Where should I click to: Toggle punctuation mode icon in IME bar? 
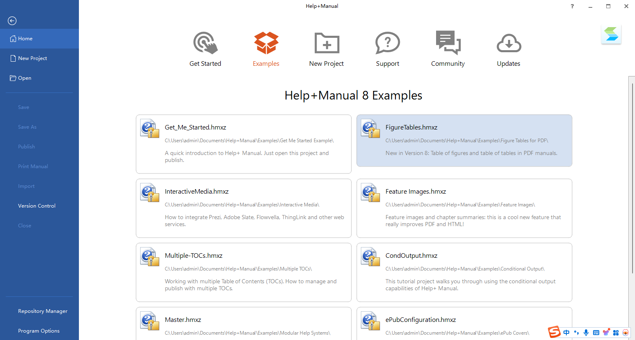click(x=576, y=333)
